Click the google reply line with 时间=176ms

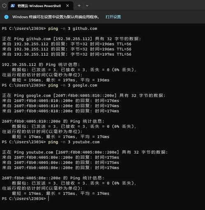[x=61, y=101]
